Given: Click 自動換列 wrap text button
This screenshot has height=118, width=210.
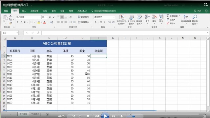Looking at the screenshot, I should [x=84, y=17].
